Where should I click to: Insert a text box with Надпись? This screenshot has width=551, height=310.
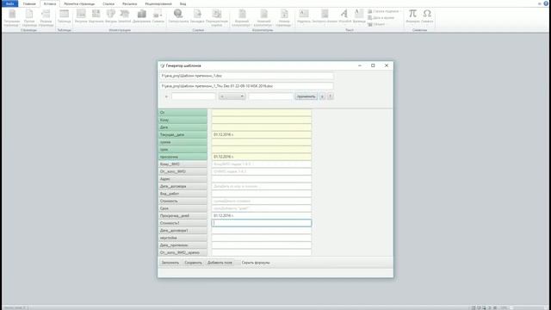click(x=304, y=16)
